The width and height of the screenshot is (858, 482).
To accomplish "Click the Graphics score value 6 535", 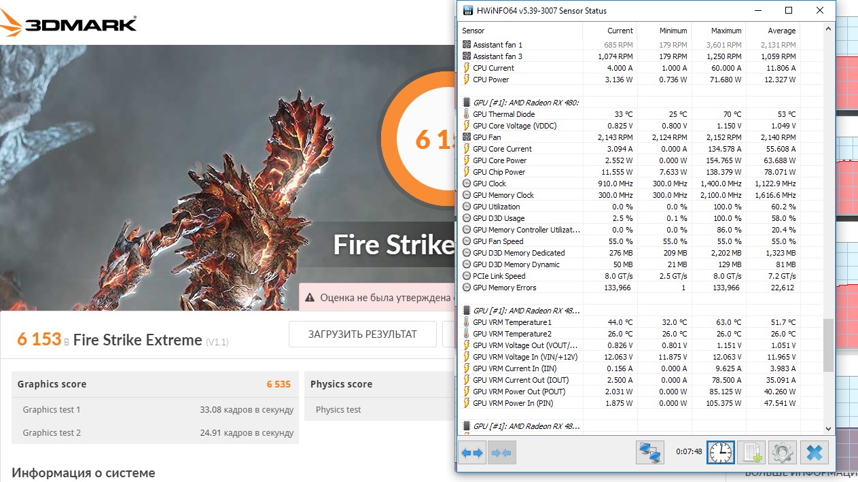I will pyautogui.click(x=279, y=384).
